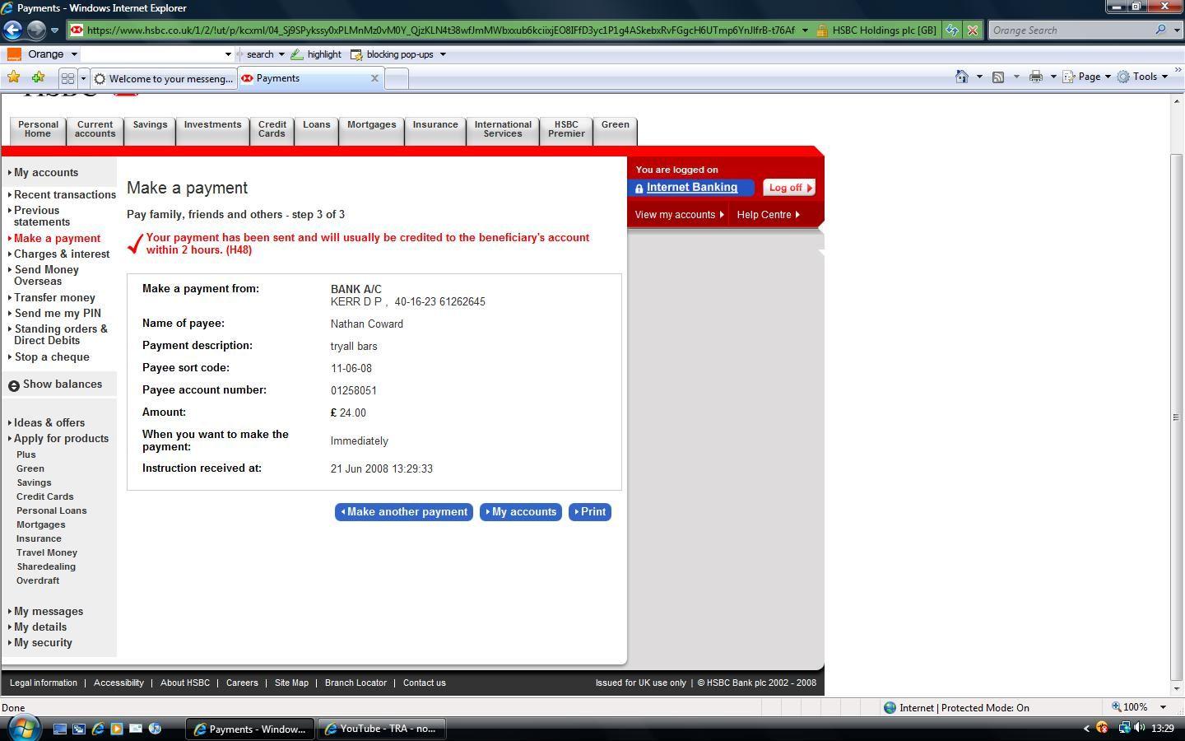Launch Internet Explorer from quick launch
Viewport: 1185px width, 741px height.
[98, 729]
